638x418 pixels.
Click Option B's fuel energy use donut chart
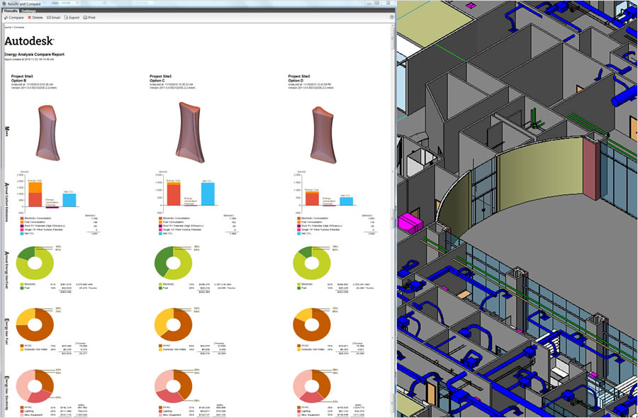(x=35, y=324)
